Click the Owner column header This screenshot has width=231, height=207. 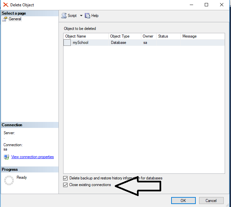click(149, 36)
